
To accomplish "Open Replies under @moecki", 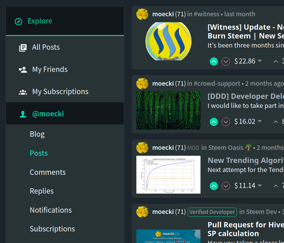I will 42,191.
